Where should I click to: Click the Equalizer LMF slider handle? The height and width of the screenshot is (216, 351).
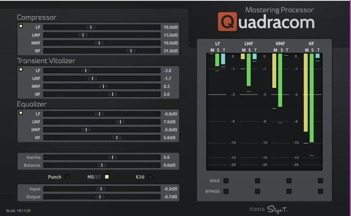click(x=120, y=121)
